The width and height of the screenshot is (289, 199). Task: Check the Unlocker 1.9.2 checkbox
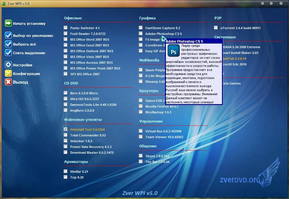[x=65, y=141]
